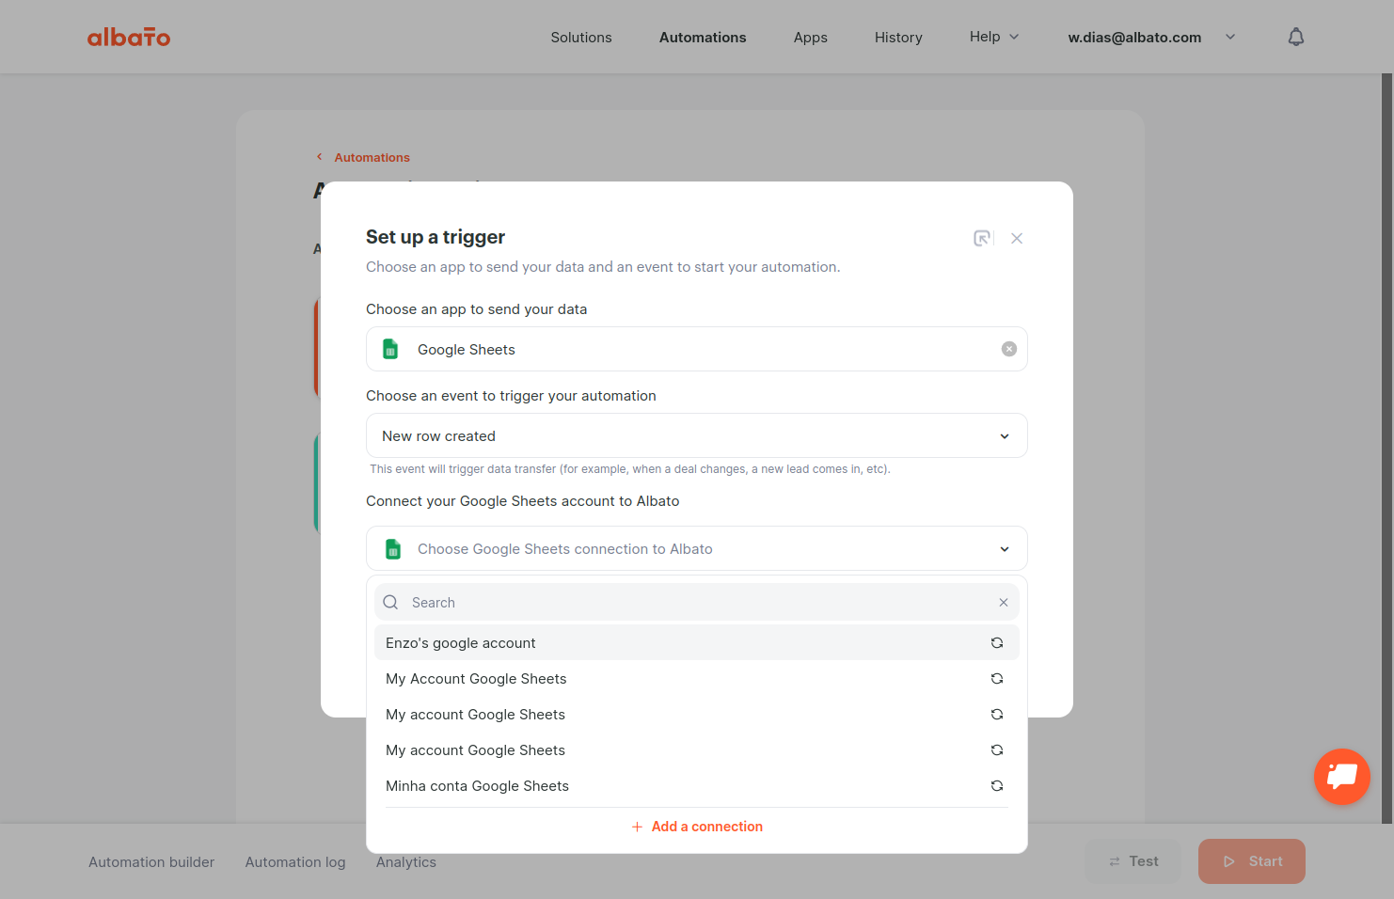
Task: Clear the connection search field
Action: point(1004,603)
